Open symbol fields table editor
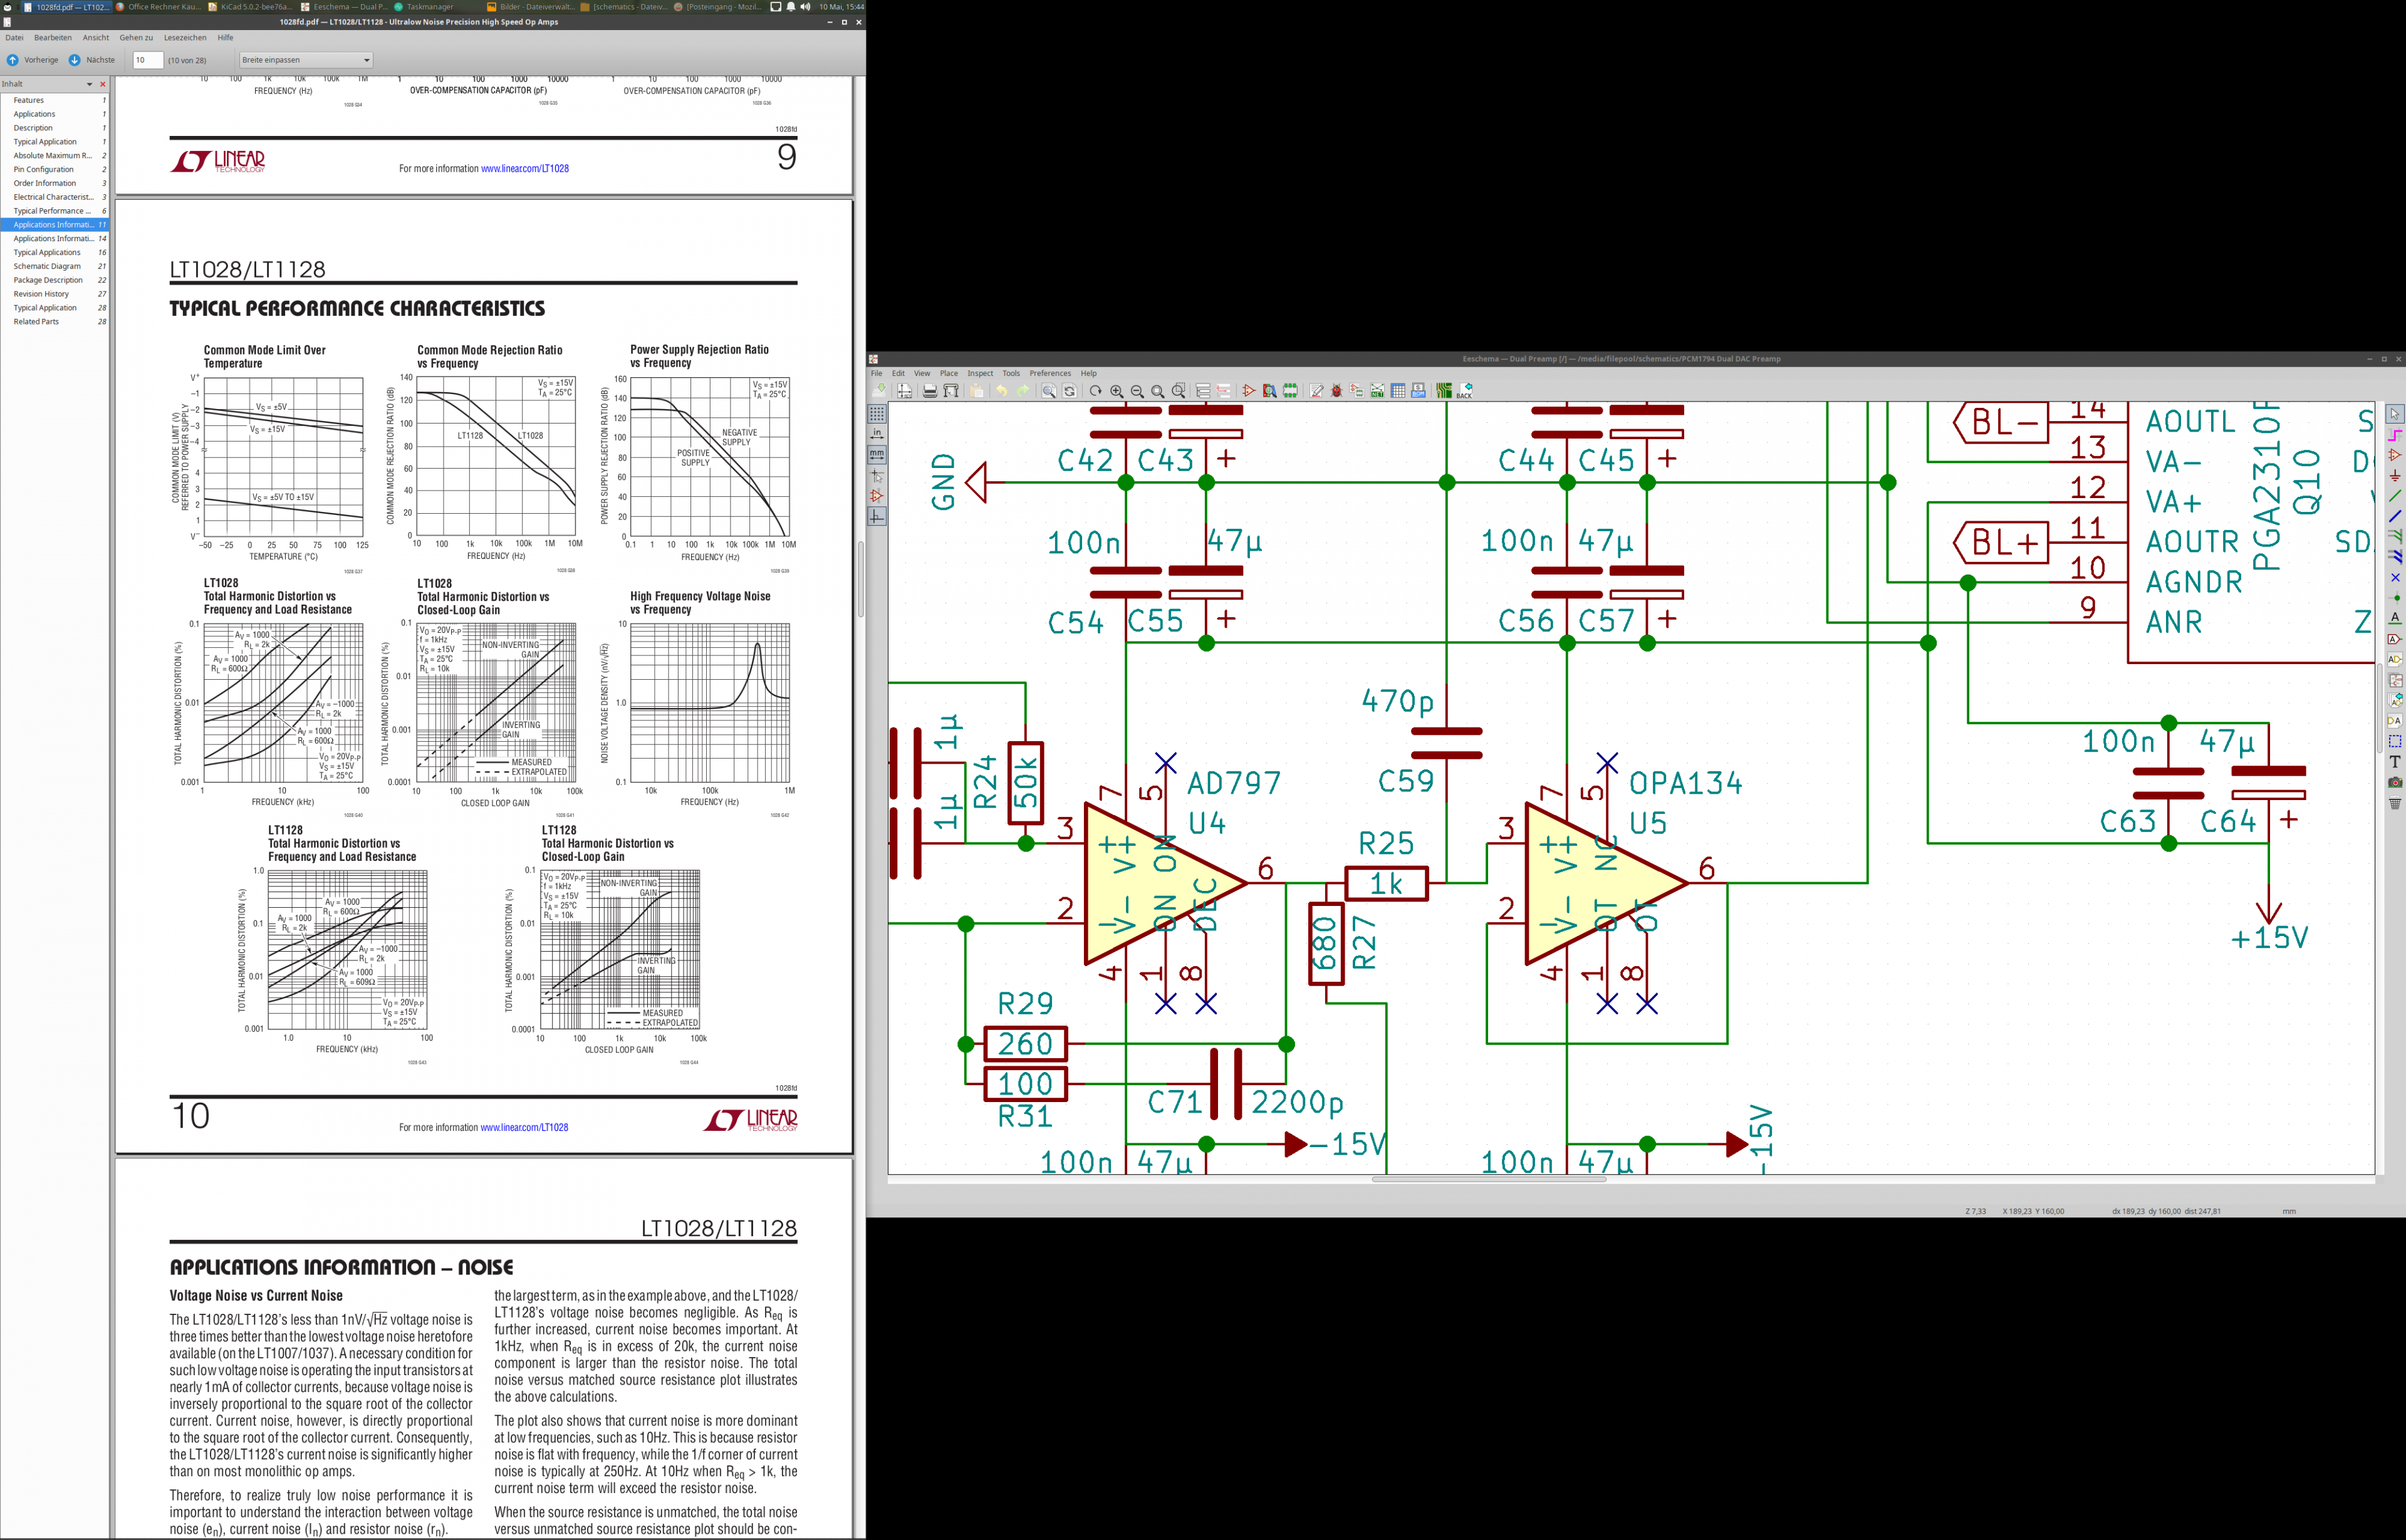The width and height of the screenshot is (2406, 1540). [1398, 391]
